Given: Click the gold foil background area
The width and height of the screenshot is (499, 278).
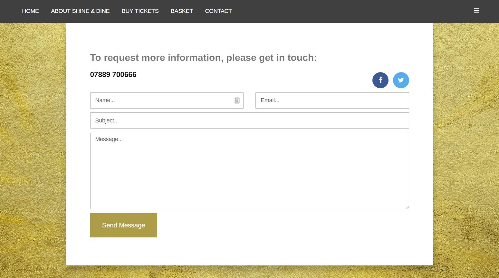Looking at the screenshot, I should pos(32,145).
